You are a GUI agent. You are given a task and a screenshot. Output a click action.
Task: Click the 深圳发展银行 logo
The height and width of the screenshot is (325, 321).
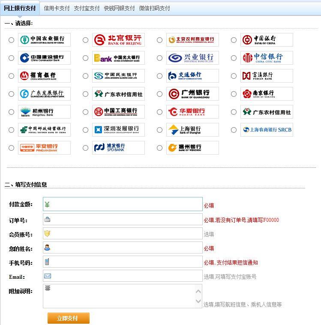point(118,130)
